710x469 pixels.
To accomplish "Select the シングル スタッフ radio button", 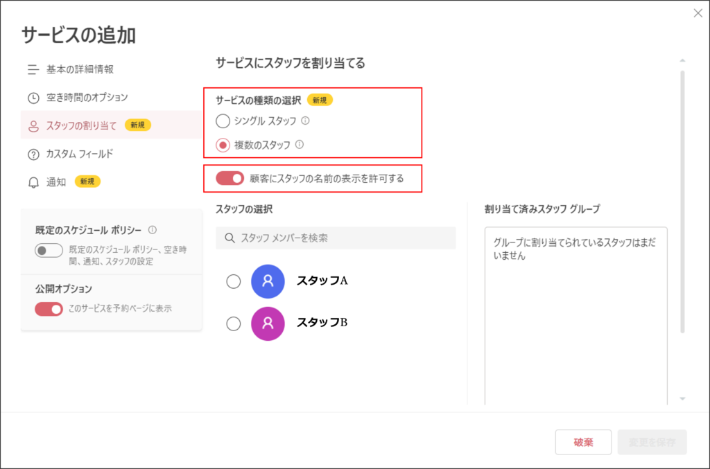I will coord(223,121).
